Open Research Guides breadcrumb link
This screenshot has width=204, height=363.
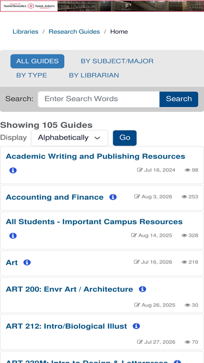[x=74, y=32]
